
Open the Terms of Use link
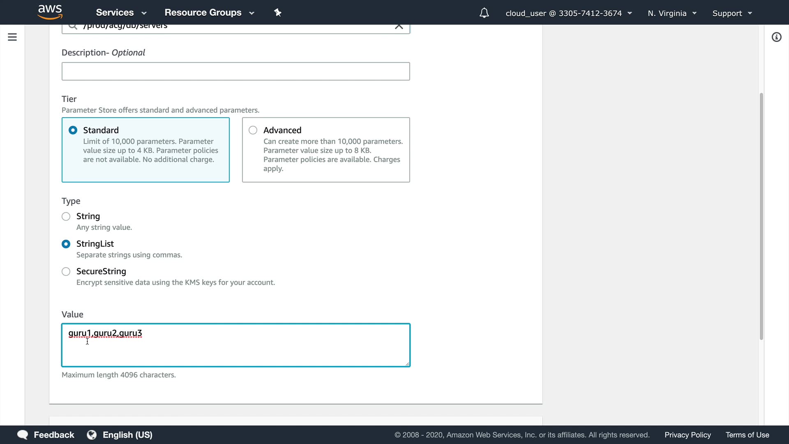747,435
